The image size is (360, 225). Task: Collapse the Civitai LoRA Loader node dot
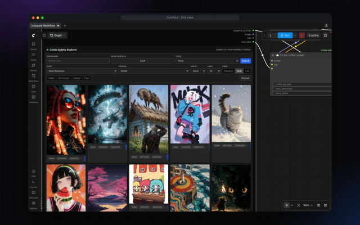(x=273, y=55)
